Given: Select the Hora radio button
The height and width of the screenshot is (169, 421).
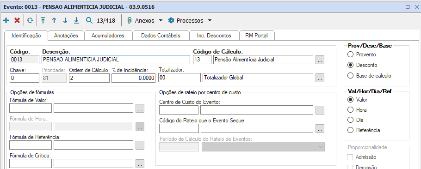Looking at the screenshot, I should (350, 110).
